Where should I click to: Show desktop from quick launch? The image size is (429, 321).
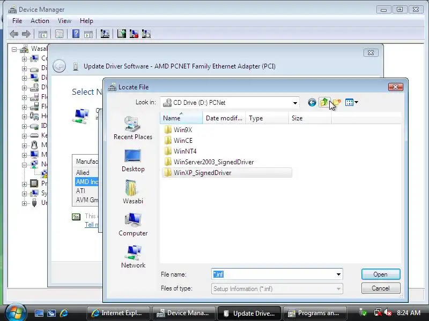39,313
